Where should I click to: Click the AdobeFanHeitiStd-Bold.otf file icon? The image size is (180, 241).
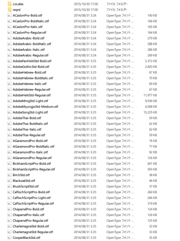click(9, 61)
